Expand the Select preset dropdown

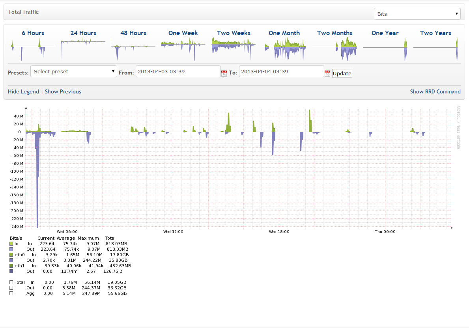73,72
